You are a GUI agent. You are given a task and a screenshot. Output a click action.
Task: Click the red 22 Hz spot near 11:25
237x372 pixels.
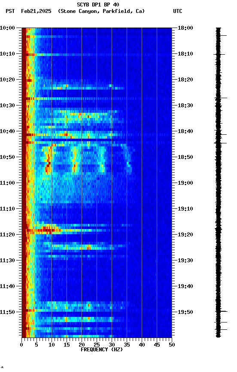coord(89,248)
